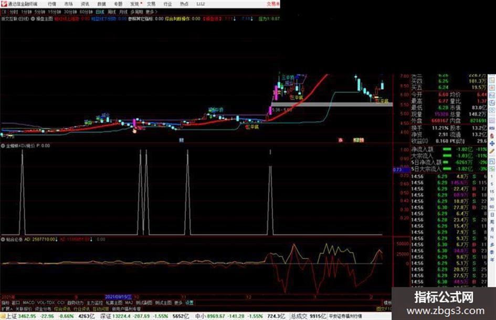Click 平安证券福州行情 server label in status bar
The image size is (496, 320).
point(345,316)
